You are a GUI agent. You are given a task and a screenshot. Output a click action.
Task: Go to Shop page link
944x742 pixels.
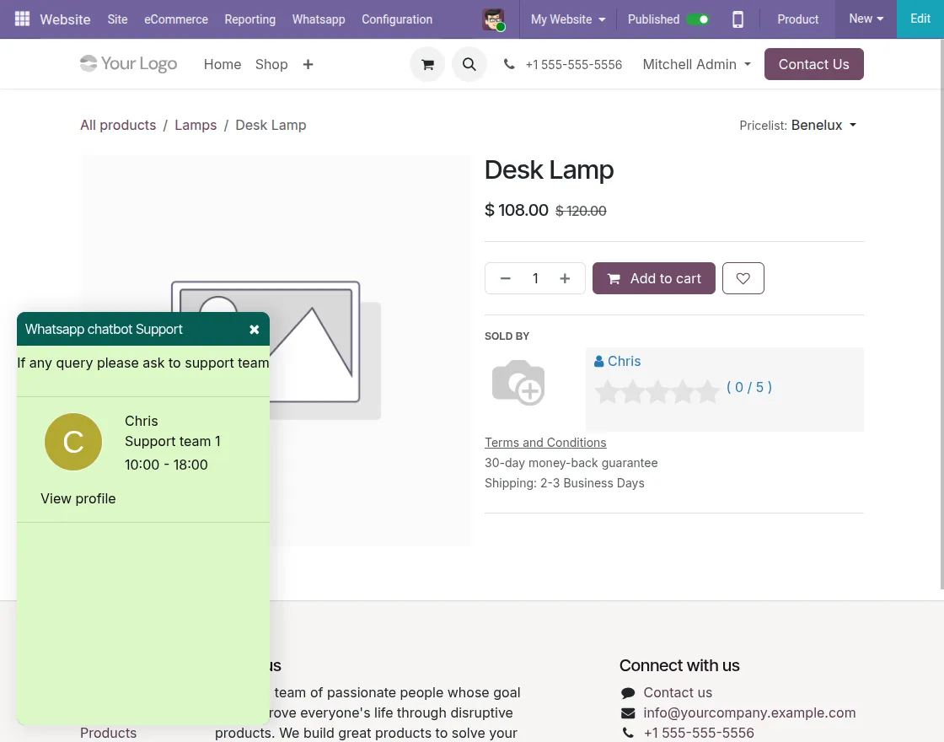pos(271,64)
